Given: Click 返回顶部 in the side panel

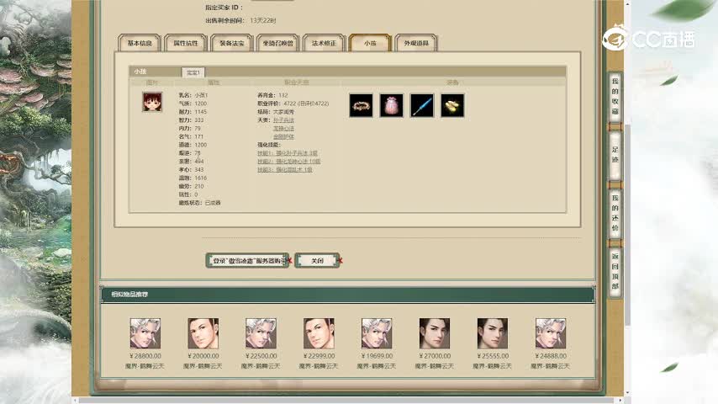Looking at the screenshot, I should pos(615,272).
